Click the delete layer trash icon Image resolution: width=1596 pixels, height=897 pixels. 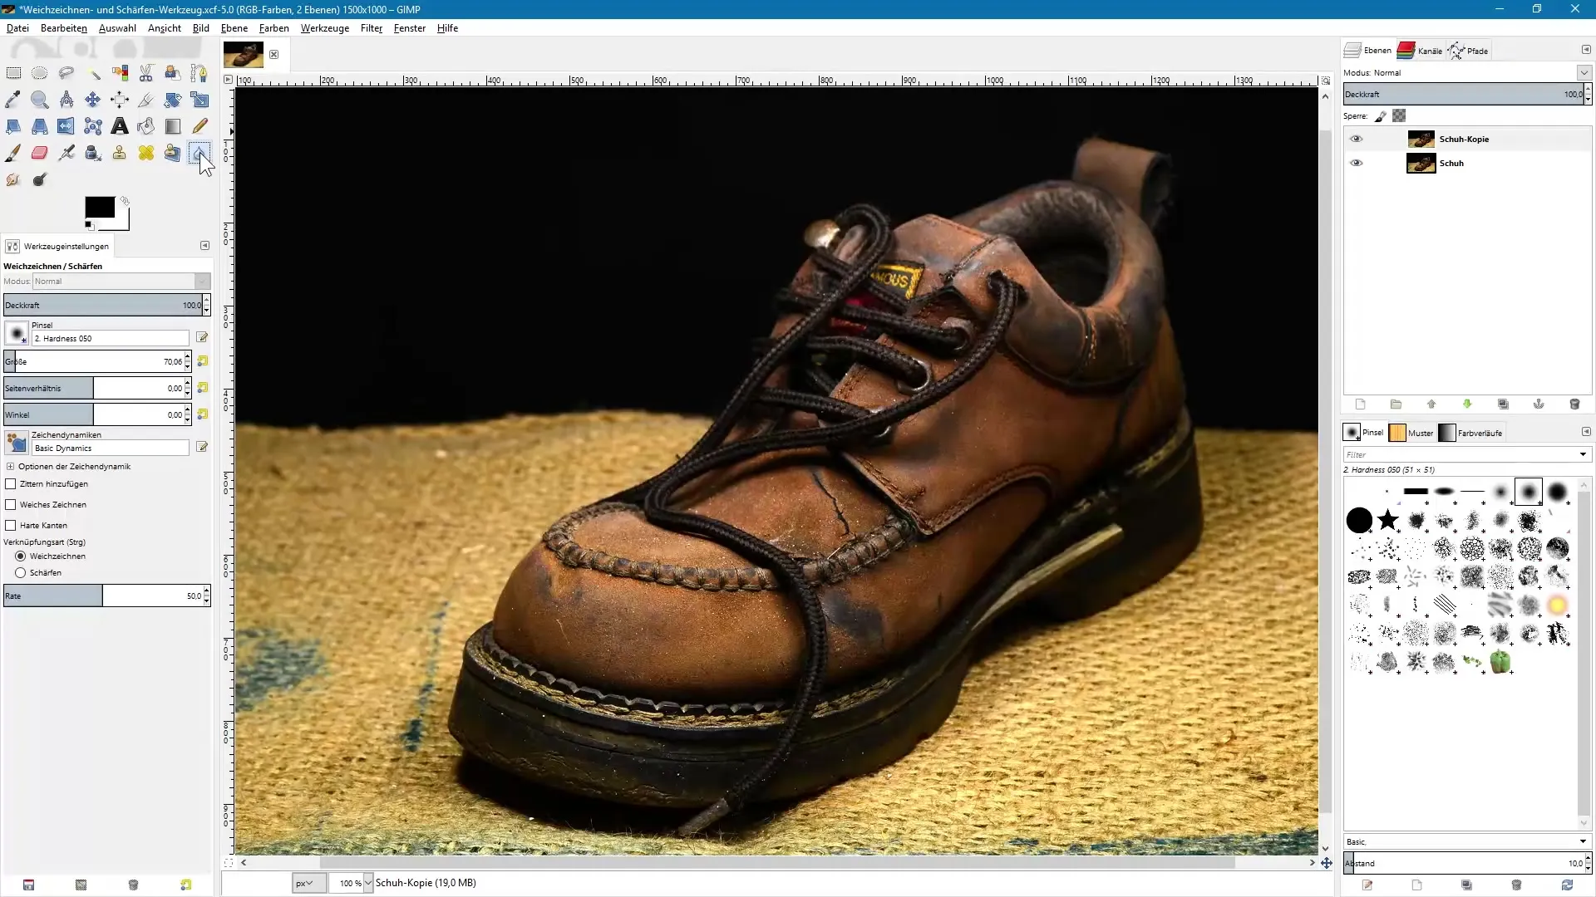click(x=1574, y=404)
